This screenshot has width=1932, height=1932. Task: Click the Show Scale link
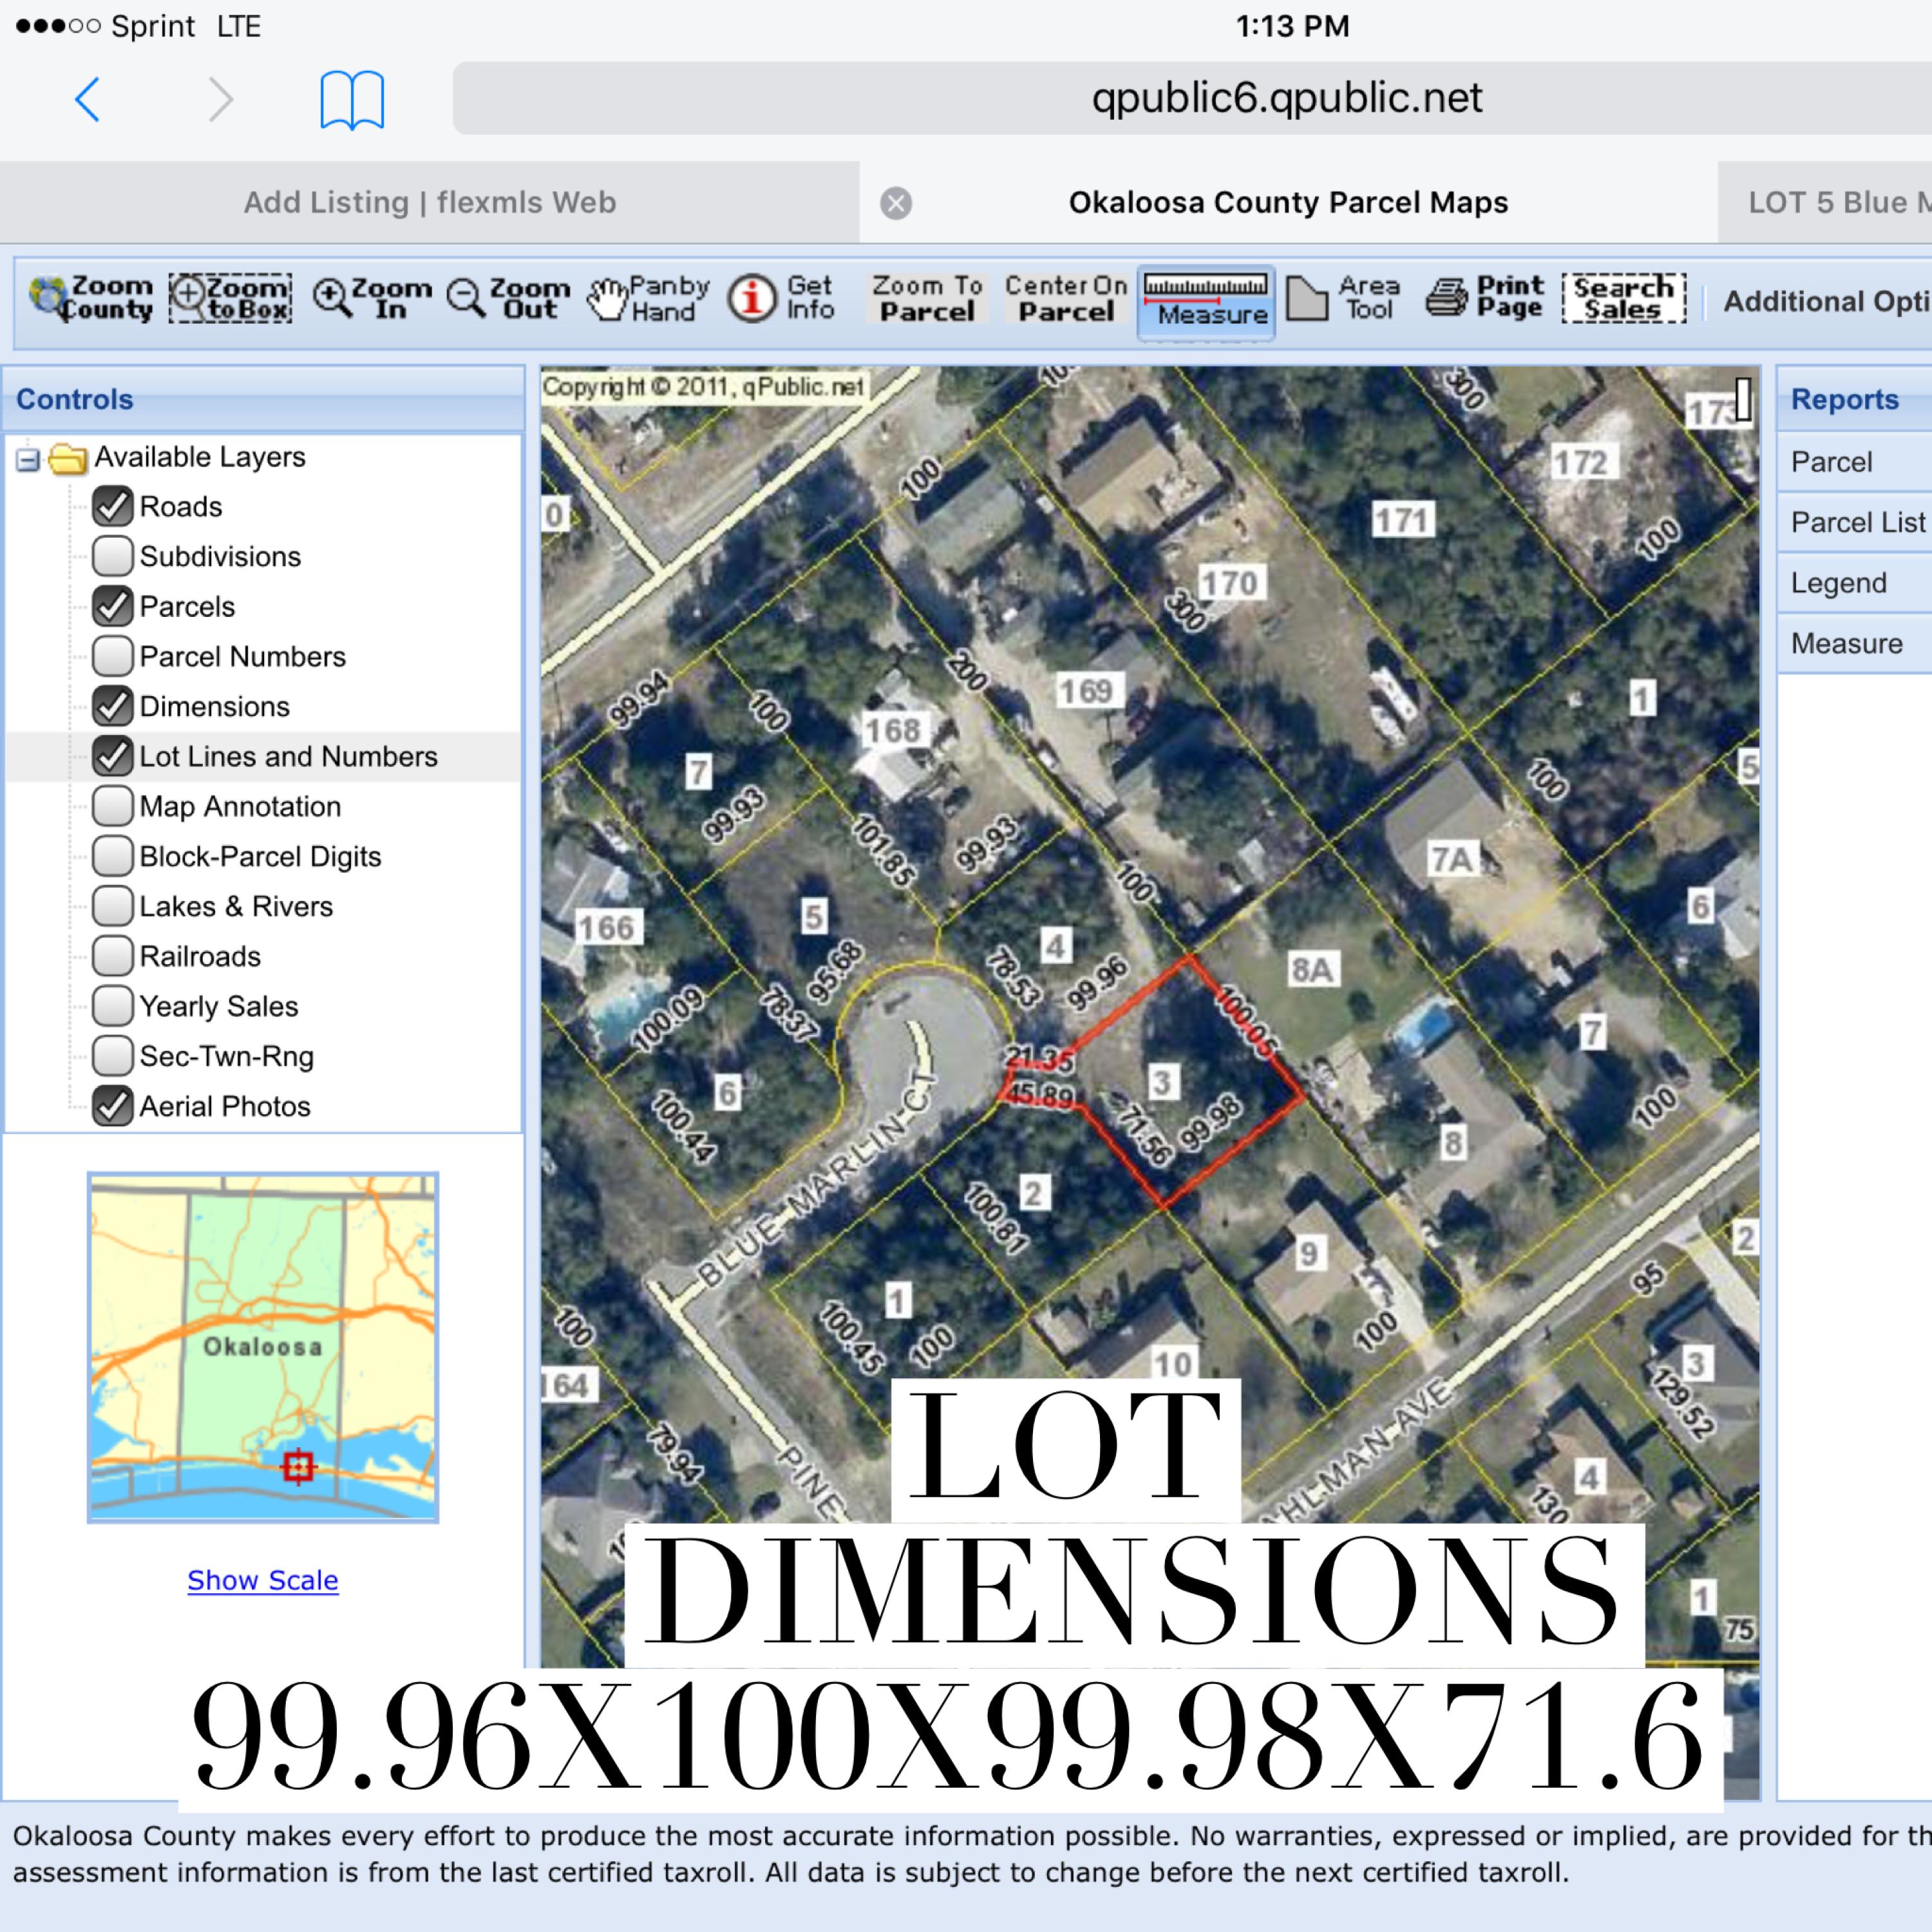click(263, 1580)
